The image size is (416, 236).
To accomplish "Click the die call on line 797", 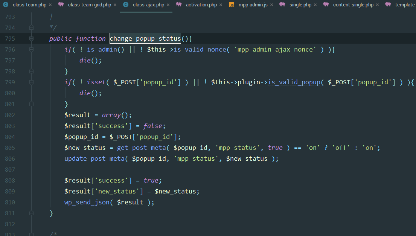I will 85,61.
